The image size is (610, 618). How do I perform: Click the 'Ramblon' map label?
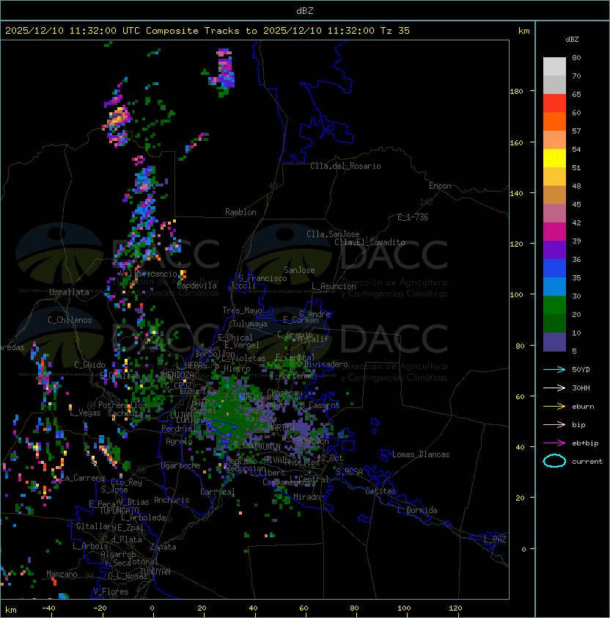(240, 212)
